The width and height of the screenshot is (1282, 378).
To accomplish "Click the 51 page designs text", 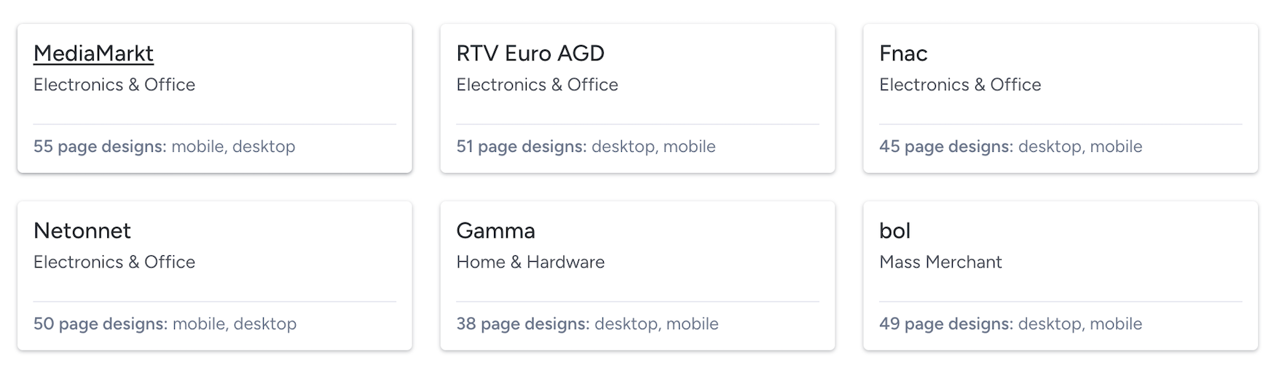I will [521, 146].
